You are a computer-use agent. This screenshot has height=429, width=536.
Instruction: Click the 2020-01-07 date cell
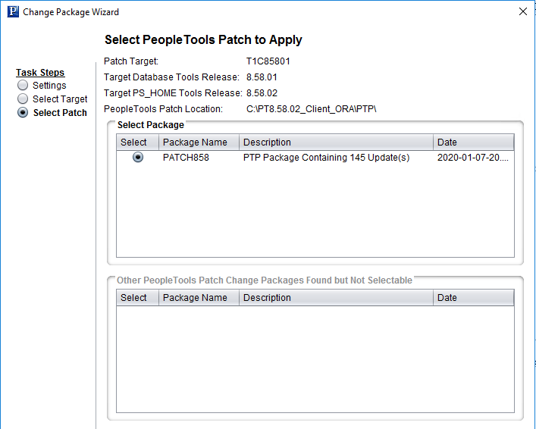pyautogui.click(x=473, y=158)
